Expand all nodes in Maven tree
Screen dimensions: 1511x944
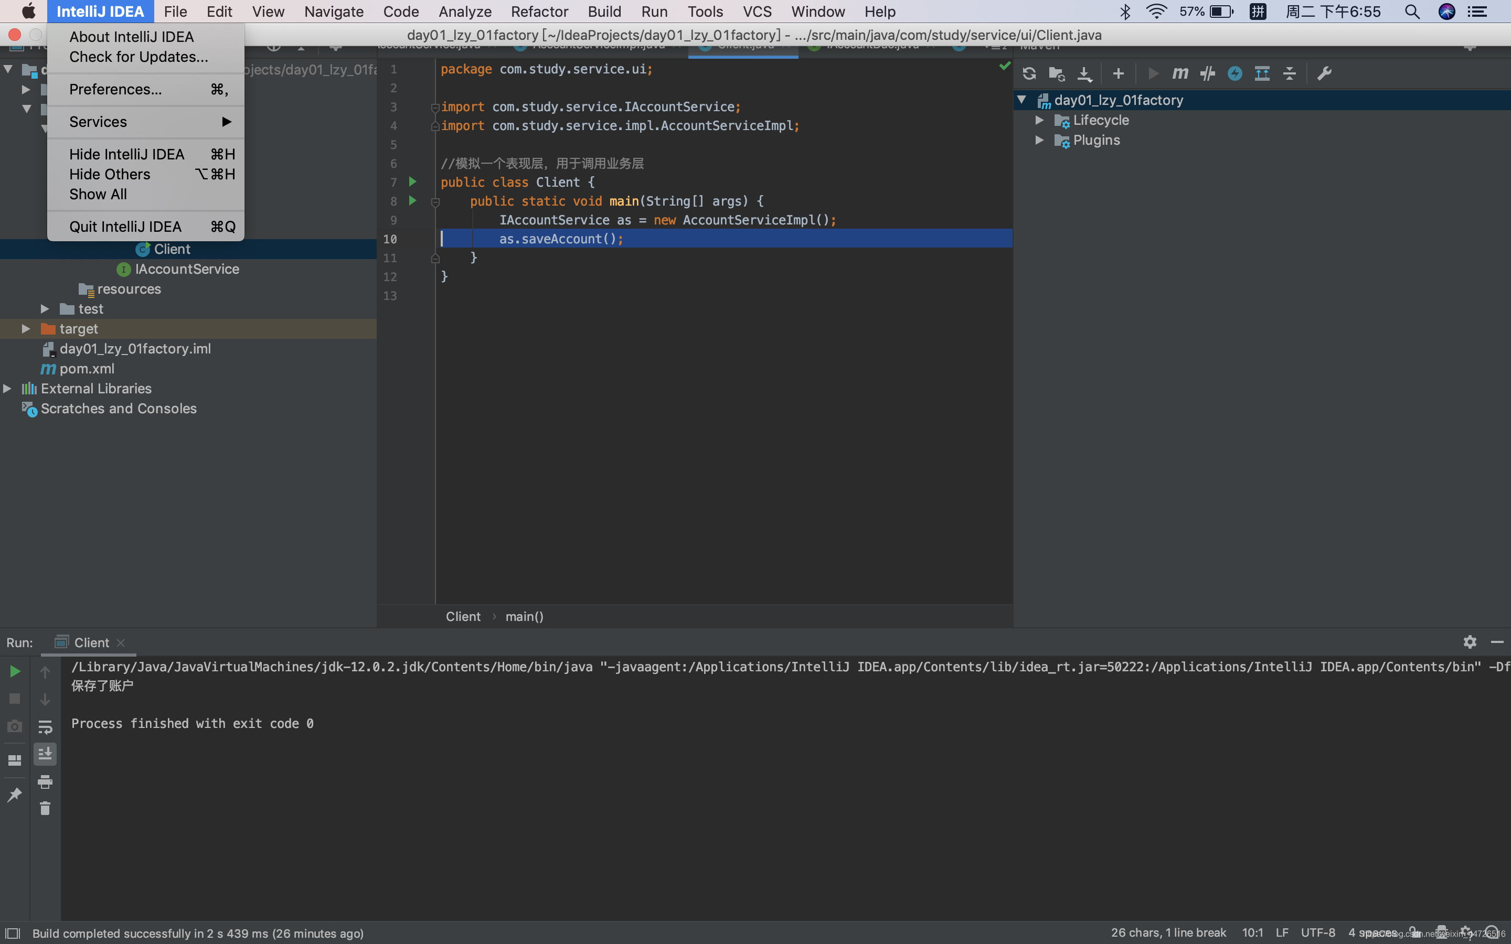[1262, 73]
